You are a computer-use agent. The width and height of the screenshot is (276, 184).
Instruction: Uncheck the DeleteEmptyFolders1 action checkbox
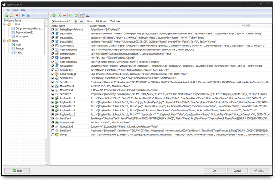point(53,29)
